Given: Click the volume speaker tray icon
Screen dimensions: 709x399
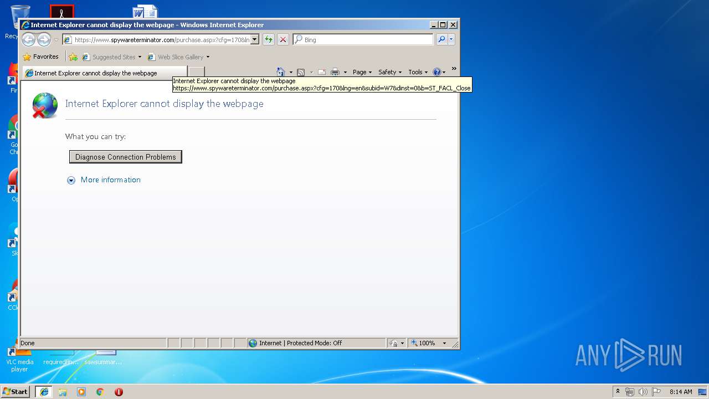Looking at the screenshot, I should [643, 392].
